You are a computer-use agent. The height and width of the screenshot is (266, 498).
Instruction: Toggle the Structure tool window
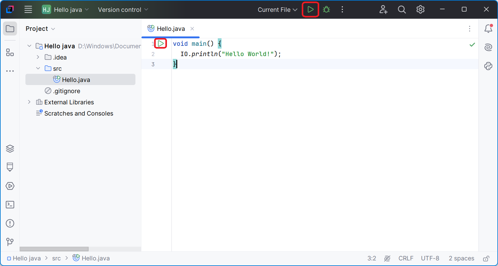click(10, 52)
